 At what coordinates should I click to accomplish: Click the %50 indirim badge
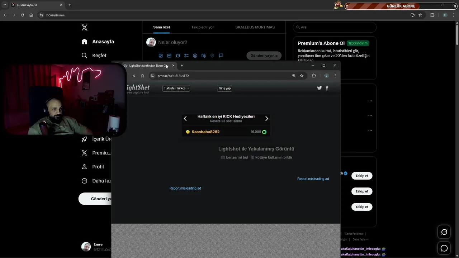point(358,43)
